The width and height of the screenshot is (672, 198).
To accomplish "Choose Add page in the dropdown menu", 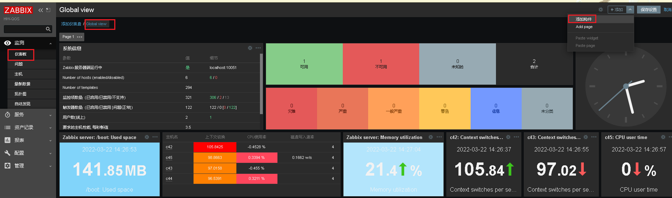I will (601, 27).
